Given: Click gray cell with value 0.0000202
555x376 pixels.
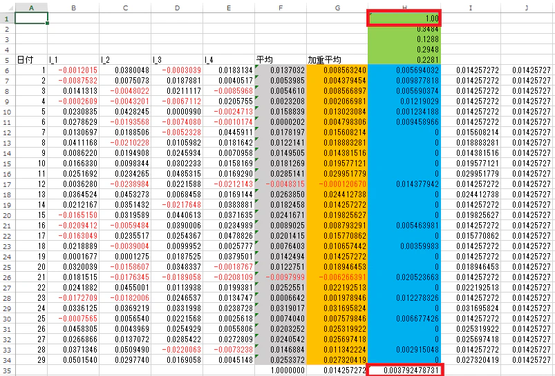Looking at the screenshot, I should coord(281,122).
